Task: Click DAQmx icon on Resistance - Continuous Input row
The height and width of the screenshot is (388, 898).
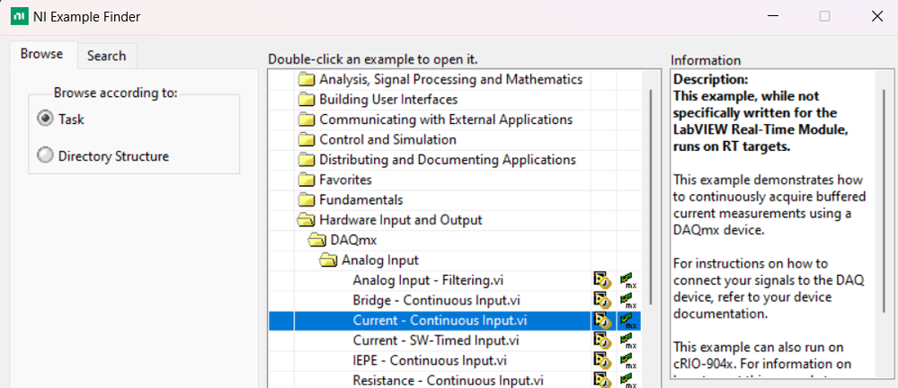Action: 628,381
